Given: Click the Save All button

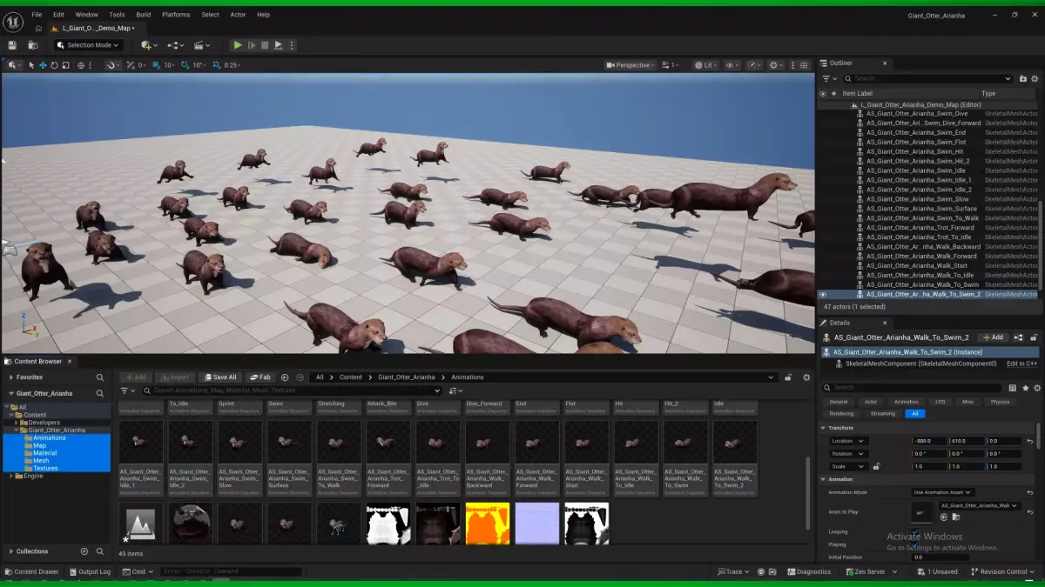Looking at the screenshot, I should pos(220,377).
